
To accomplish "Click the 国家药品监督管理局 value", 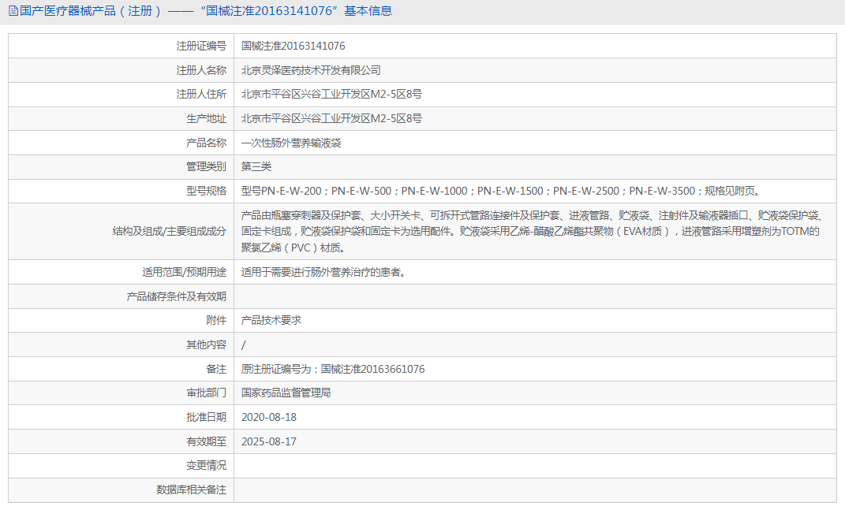I will (x=286, y=393).
